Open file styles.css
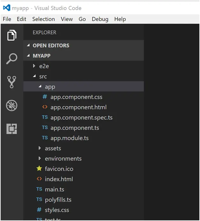 [x=57, y=210]
